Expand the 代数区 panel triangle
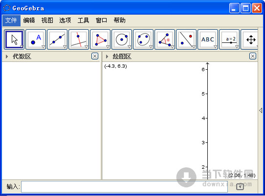This screenshot has width=265, height=196. 7,57
